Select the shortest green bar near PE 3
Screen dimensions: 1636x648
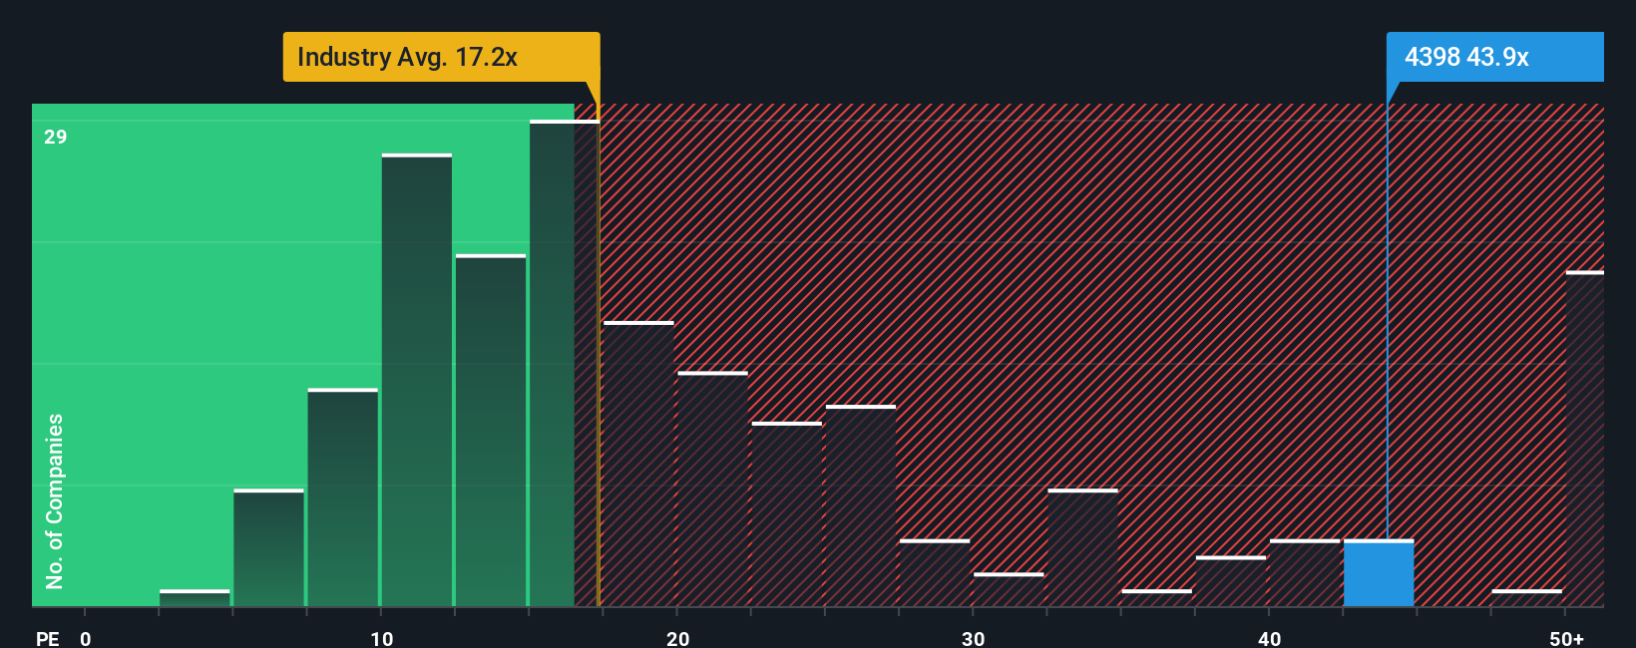(195, 598)
